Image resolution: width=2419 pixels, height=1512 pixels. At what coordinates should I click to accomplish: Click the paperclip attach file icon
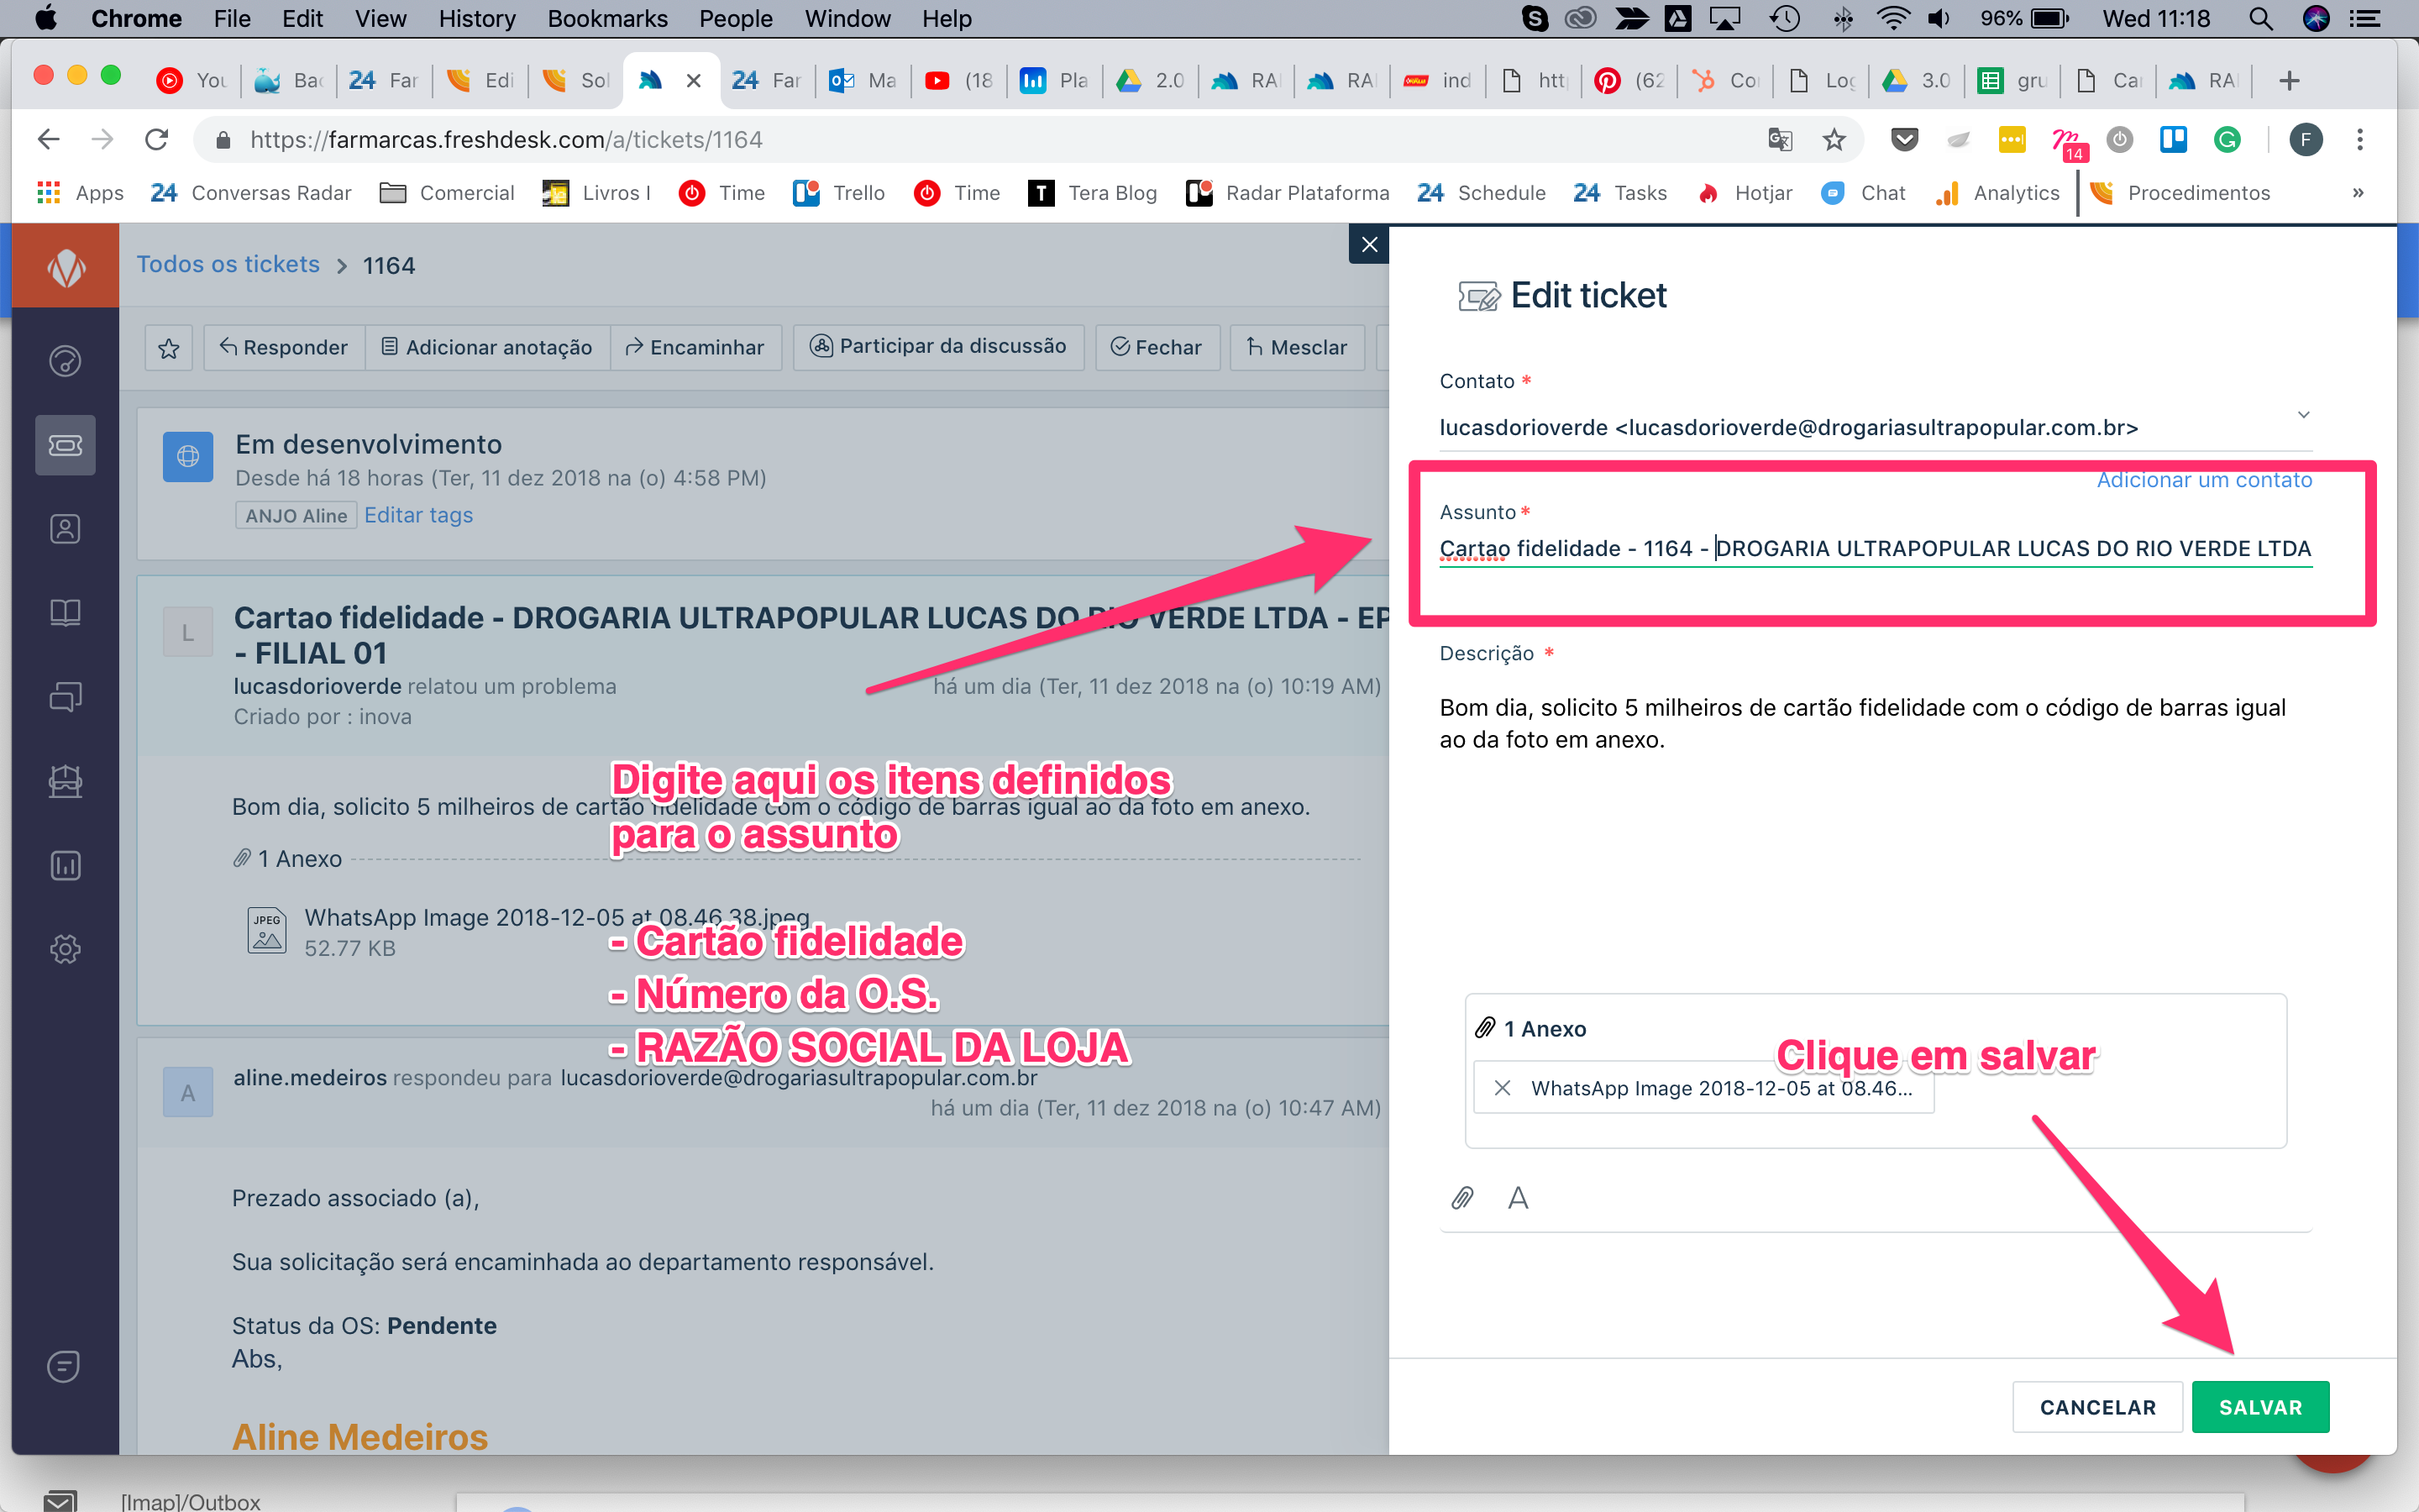click(1462, 1197)
